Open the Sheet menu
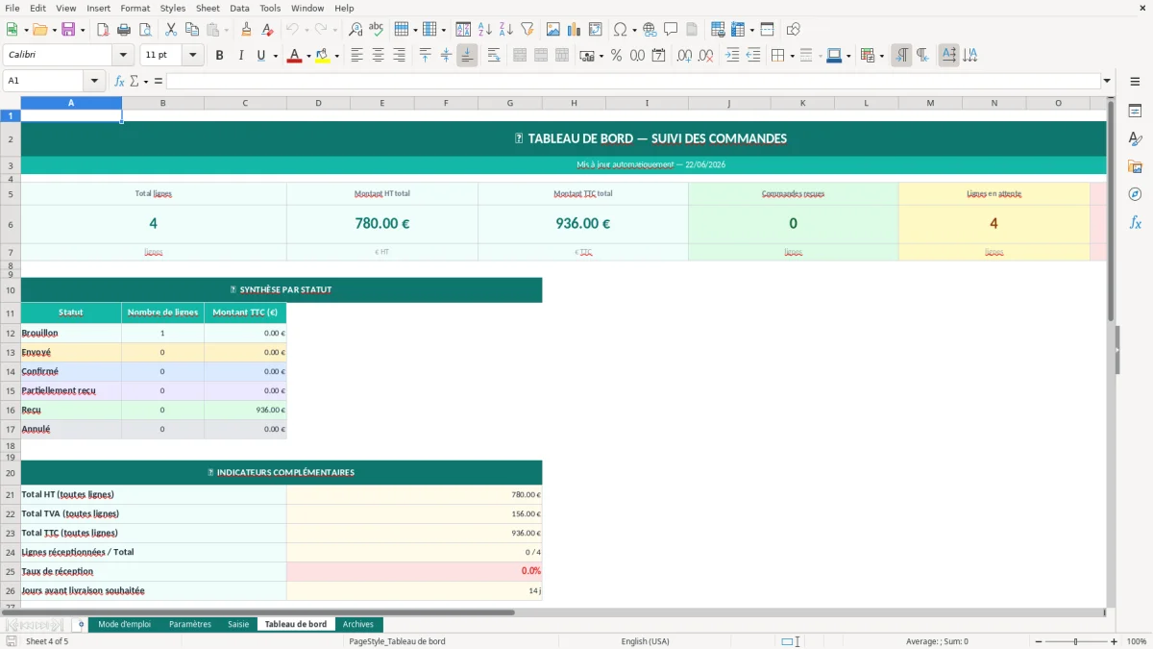Screen dimensions: 1153x649 (x=208, y=8)
